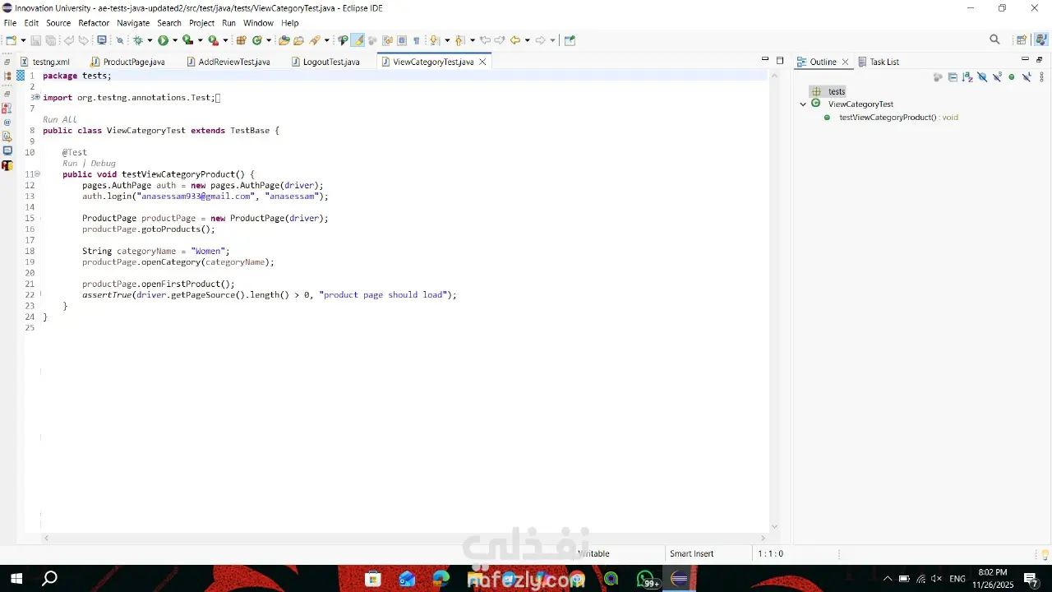Viewport: 1052px width, 592px height.
Task: Toggle Word Wrap in the toolbar
Action: point(387,40)
